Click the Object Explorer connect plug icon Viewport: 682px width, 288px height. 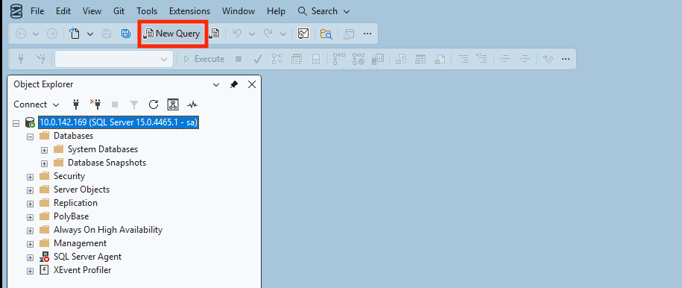tap(77, 104)
